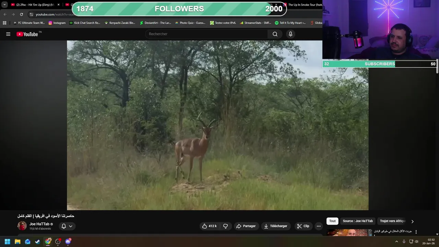The width and height of the screenshot is (439, 247).
Task: Open the notification bell dropdown for Joe HaTTab
Action: point(67,226)
